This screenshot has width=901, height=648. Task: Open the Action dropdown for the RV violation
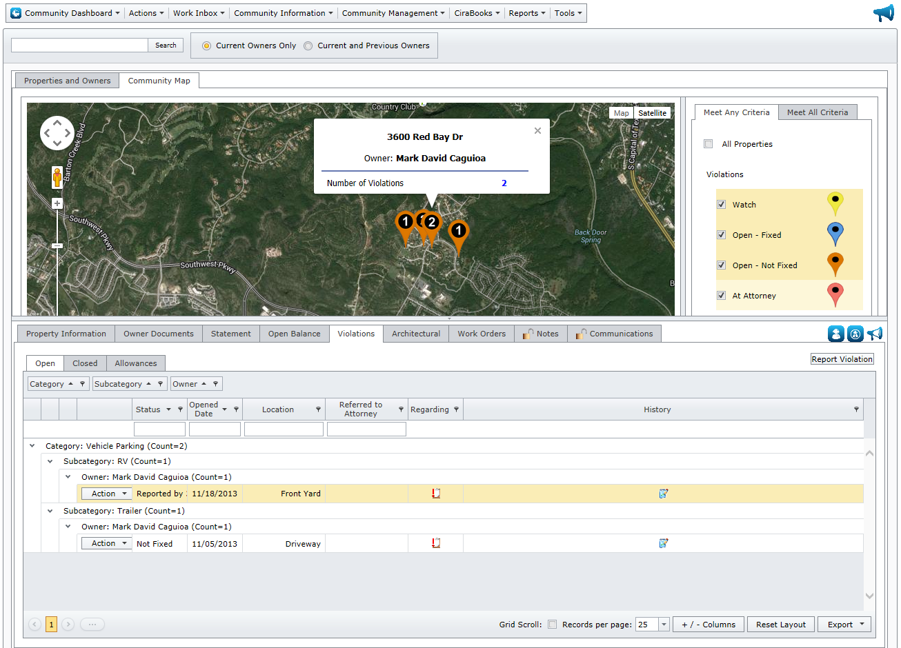[106, 493]
